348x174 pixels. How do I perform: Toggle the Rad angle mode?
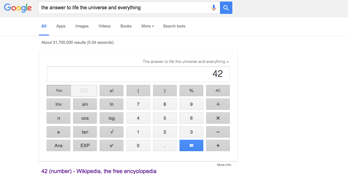59,91
